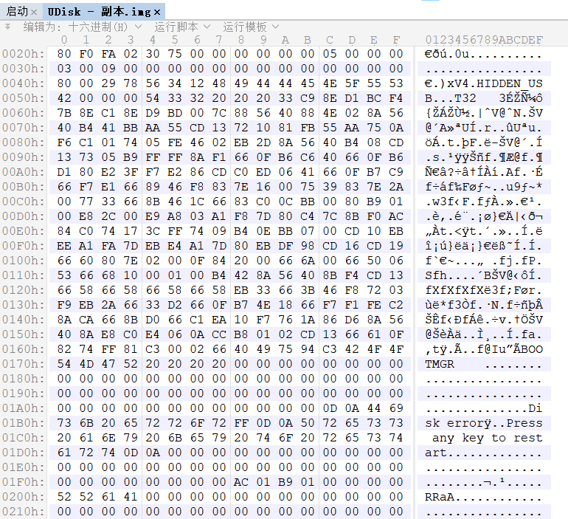Screen dimensions: 568x519
Task: Click TMGR text in the ASCII column
Action: point(440,364)
